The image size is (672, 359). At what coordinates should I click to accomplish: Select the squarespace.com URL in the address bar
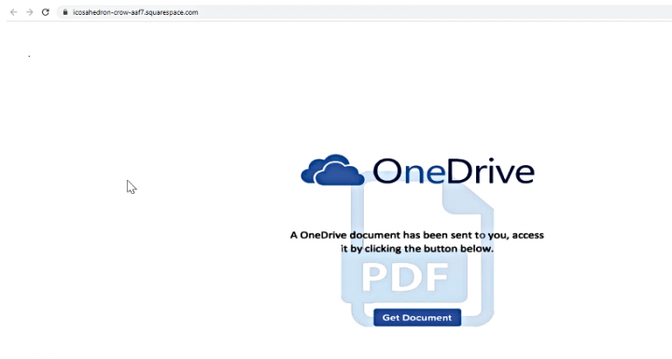click(x=135, y=12)
